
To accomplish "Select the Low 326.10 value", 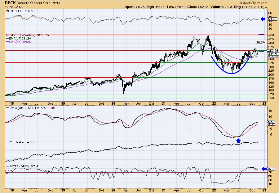I will (176, 7).
